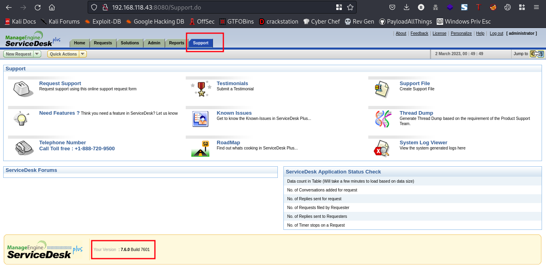Open the Cyber Chef bookmark
This screenshot has width=546, height=277.
pos(321,22)
